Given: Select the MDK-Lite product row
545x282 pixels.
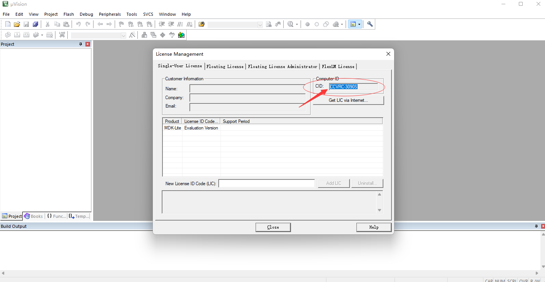Looking at the screenshot, I should [272, 128].
